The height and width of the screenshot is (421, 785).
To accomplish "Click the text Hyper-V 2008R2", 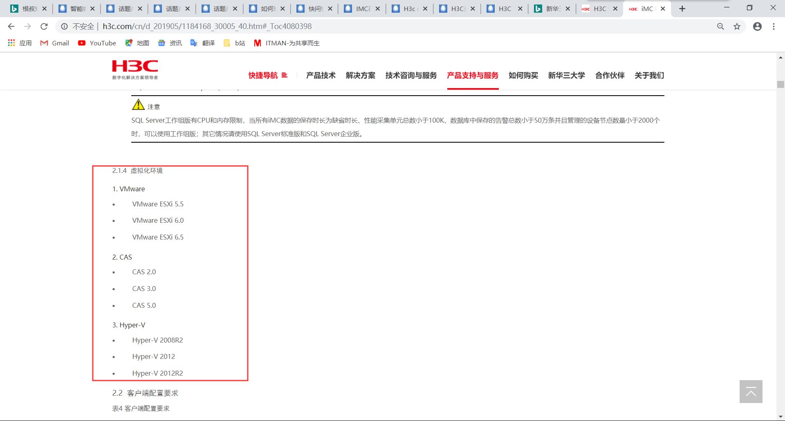I will 157,340.
